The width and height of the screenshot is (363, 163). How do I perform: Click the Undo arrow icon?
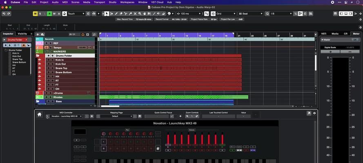[4, 13]
